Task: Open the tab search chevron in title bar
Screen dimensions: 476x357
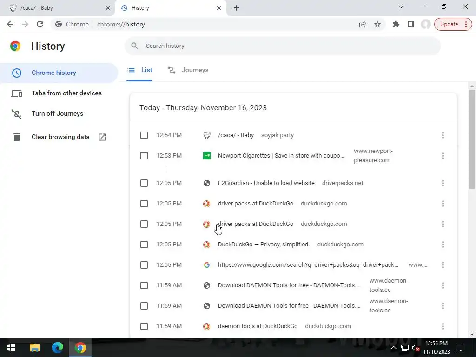Action: coord(401,7)
